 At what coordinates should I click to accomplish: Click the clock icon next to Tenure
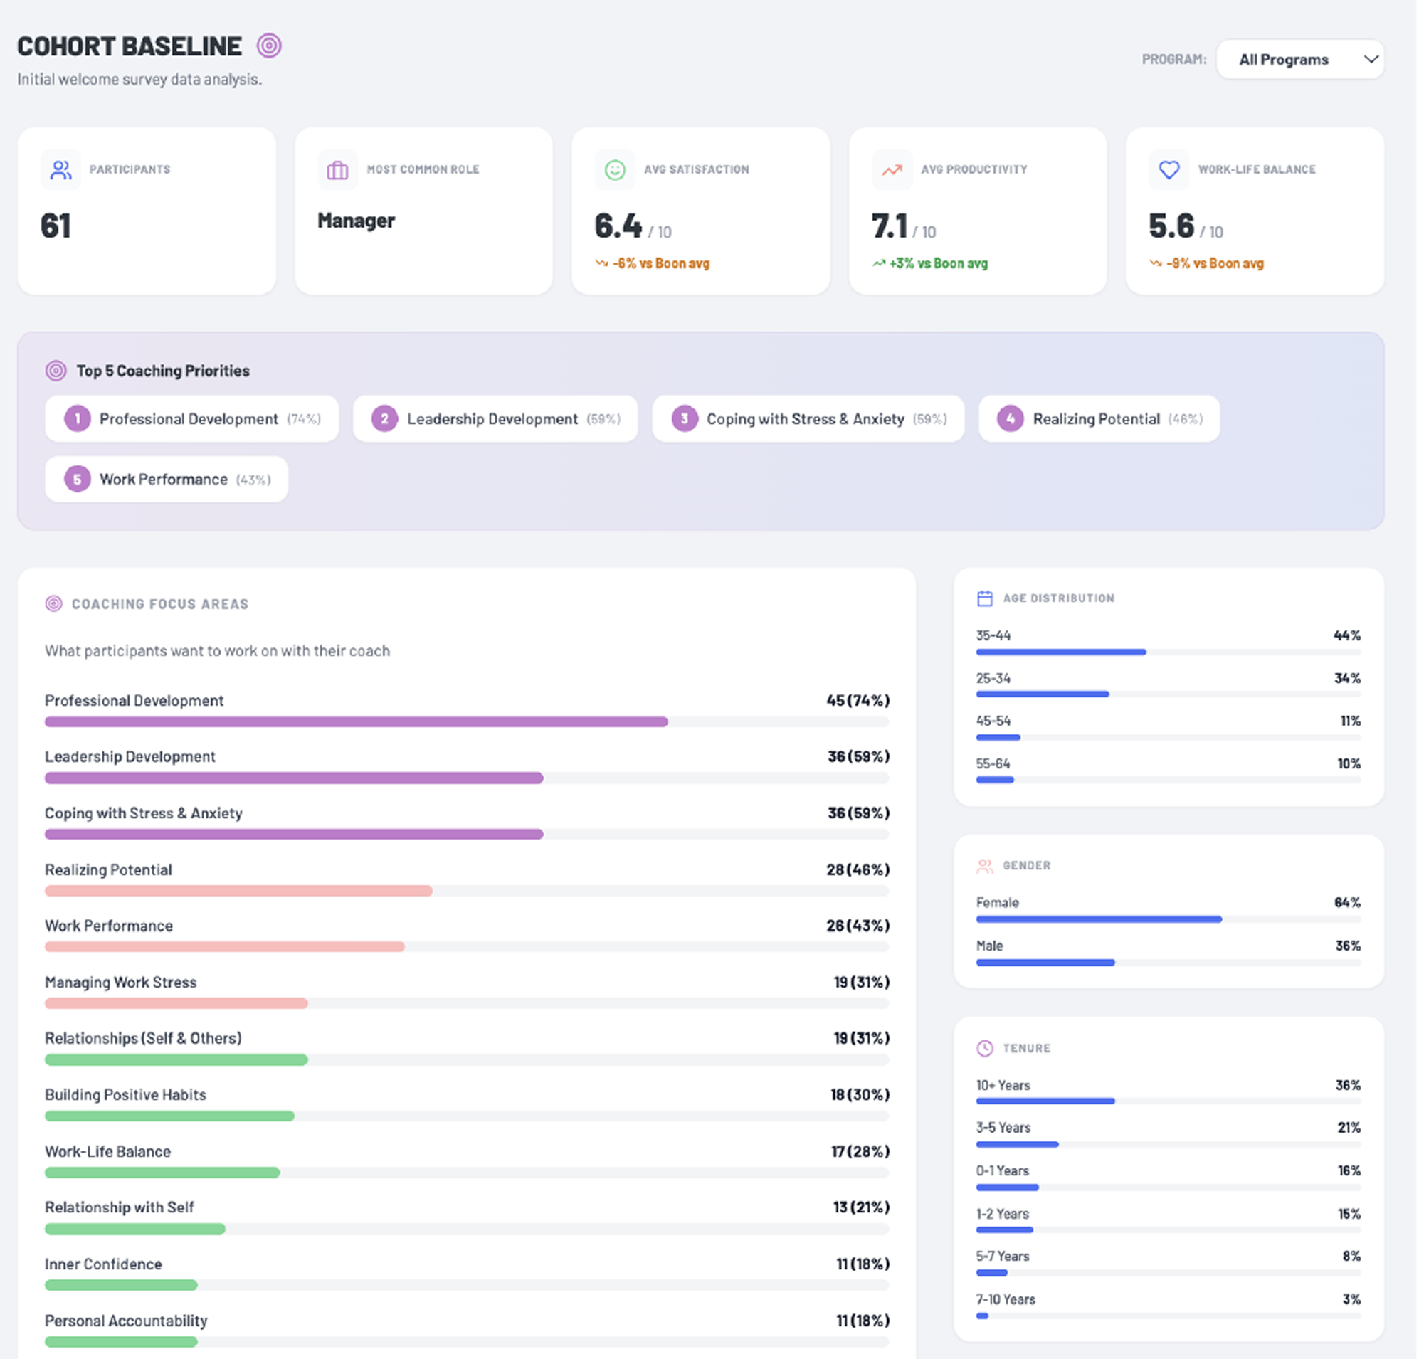point(985,1047)
